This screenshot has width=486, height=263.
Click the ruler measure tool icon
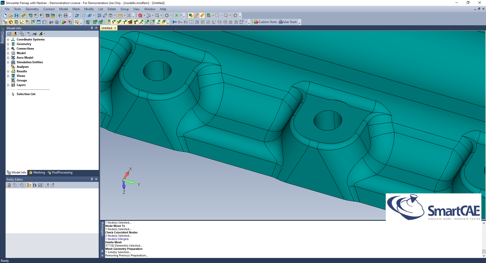(120, 15)
